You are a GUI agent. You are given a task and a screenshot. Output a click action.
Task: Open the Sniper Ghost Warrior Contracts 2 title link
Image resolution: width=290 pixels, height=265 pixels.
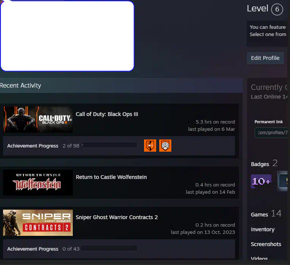click(x=117, y=217)
